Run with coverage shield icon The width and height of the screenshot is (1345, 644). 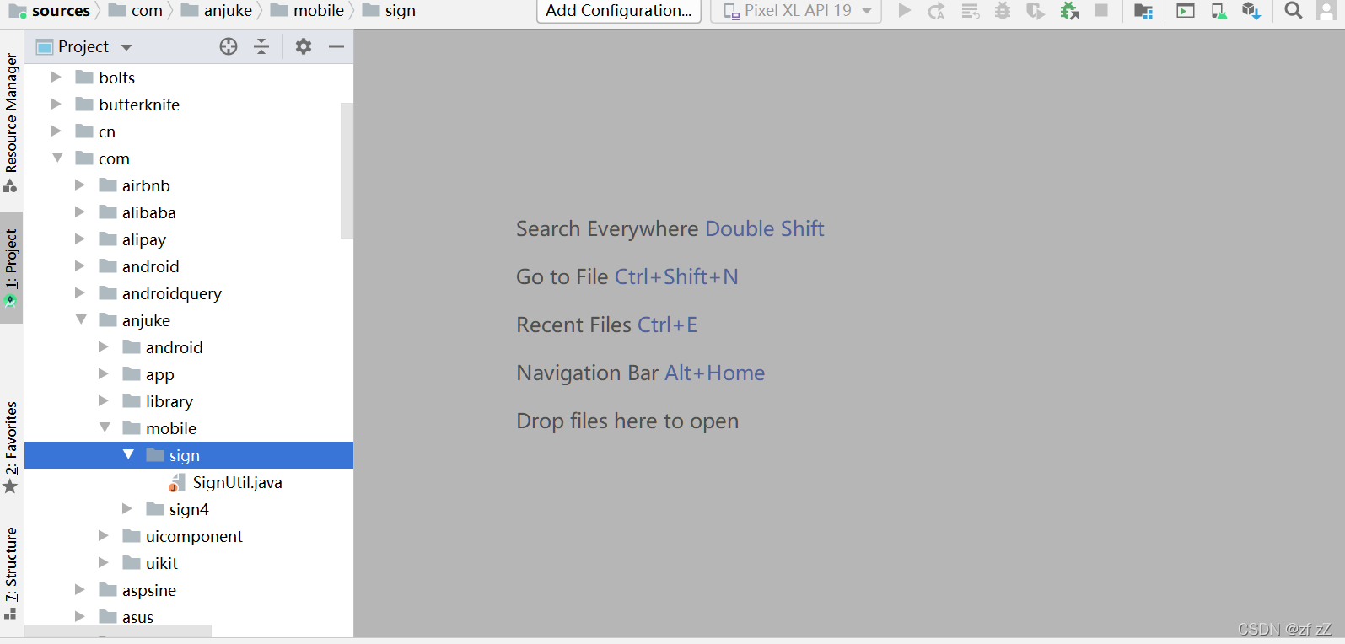1036,11
